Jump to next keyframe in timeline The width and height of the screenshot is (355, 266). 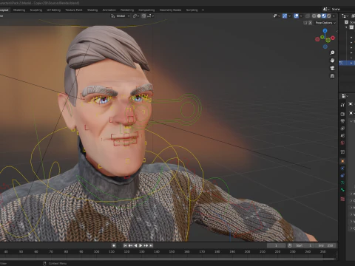click(146, 245)
